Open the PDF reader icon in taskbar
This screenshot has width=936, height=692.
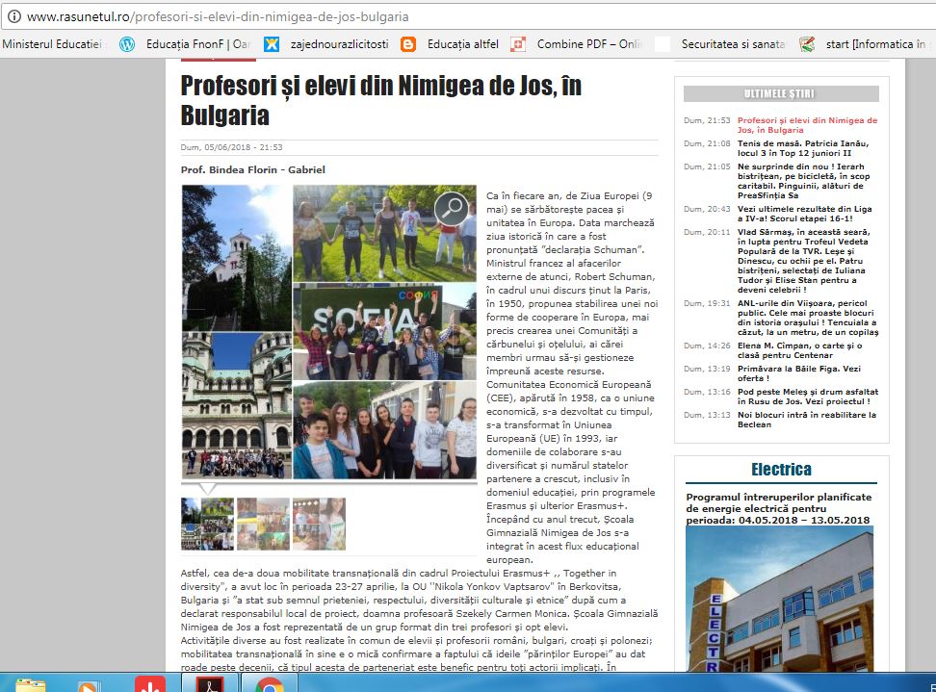(x=210, y=683)
